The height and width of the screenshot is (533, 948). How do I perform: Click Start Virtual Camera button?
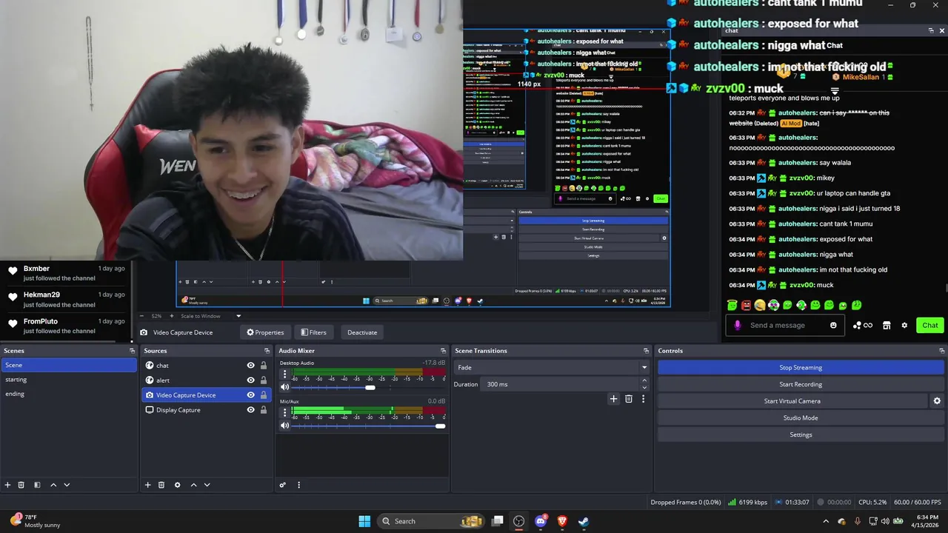[792, 401]
